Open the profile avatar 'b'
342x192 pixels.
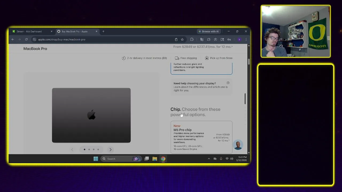pyautogui.click(x=239, y=39)
